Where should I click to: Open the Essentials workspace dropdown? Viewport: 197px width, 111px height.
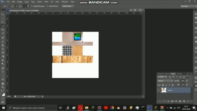pyautogui.click(x=188, y=6)
